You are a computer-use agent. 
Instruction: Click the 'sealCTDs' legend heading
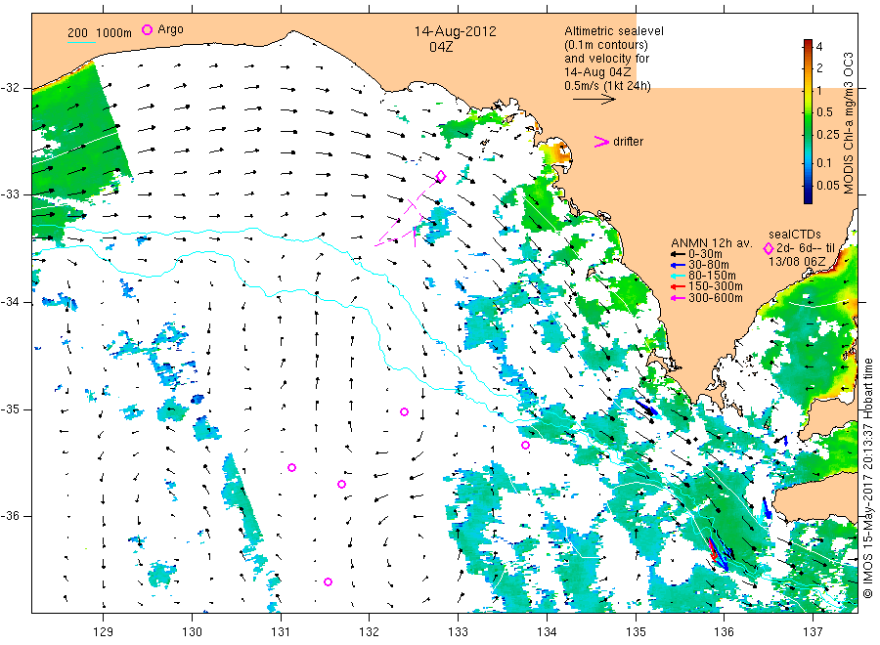tap(795, 235)
